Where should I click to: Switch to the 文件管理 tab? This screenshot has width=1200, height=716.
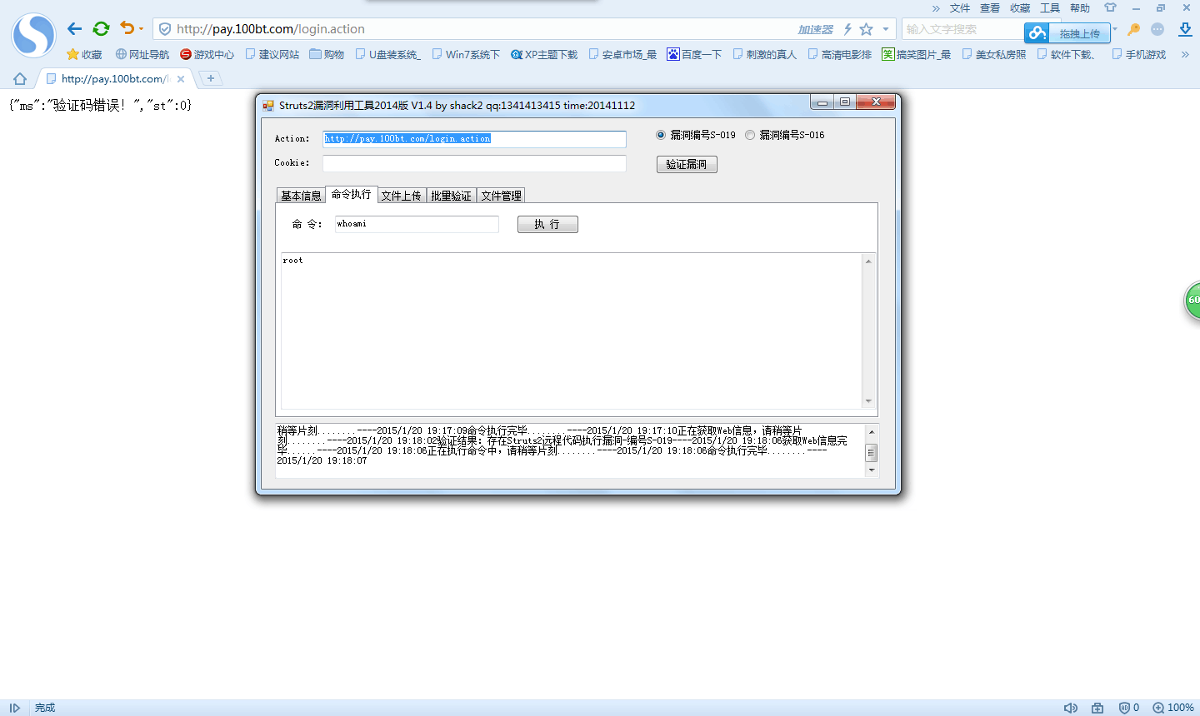click(x=502, y=196)
